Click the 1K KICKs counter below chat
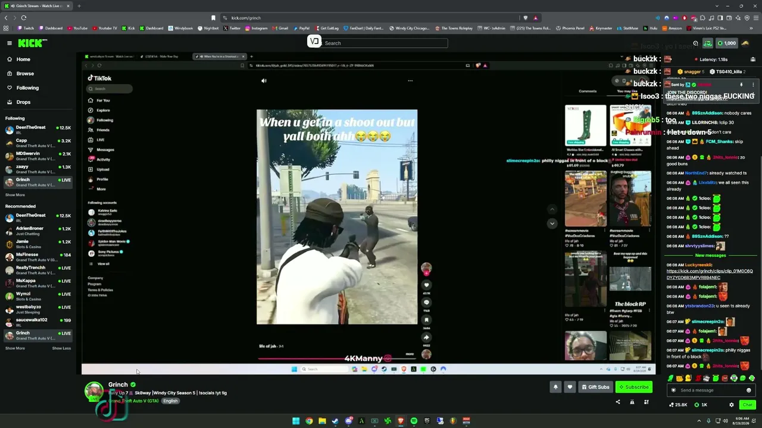The width and height of the screenshot is (762, 428). pyautogui.click(x=701, y=405)
